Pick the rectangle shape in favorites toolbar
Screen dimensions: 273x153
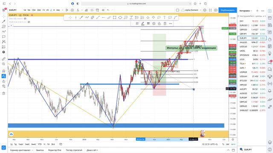[x=114, y=17]
